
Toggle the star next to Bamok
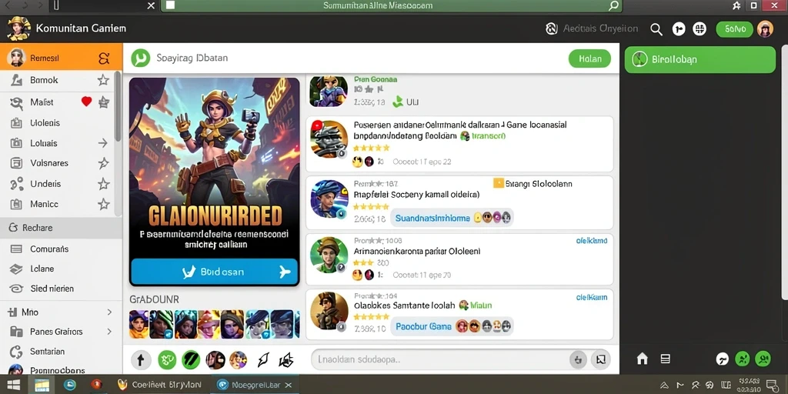(x=103, y=80)
